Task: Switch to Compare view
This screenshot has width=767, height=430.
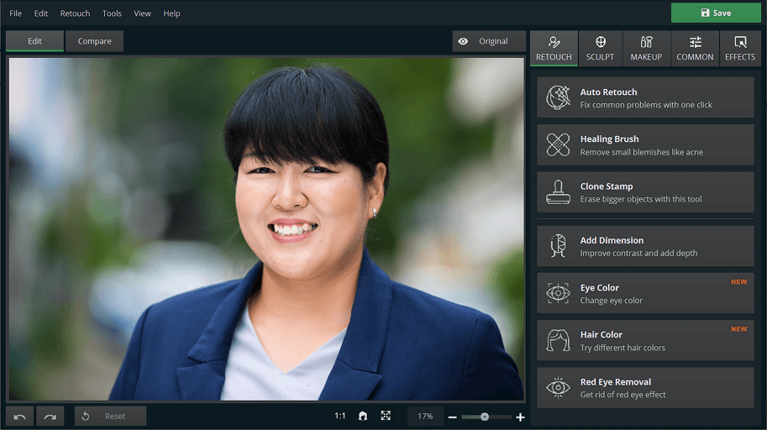Action: pos(94,41)
